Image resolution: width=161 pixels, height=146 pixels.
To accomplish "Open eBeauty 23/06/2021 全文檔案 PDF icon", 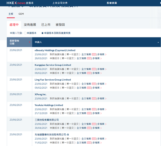I will 94,54.
